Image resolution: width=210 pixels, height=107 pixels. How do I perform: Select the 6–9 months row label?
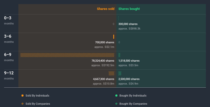pos(9,57)
